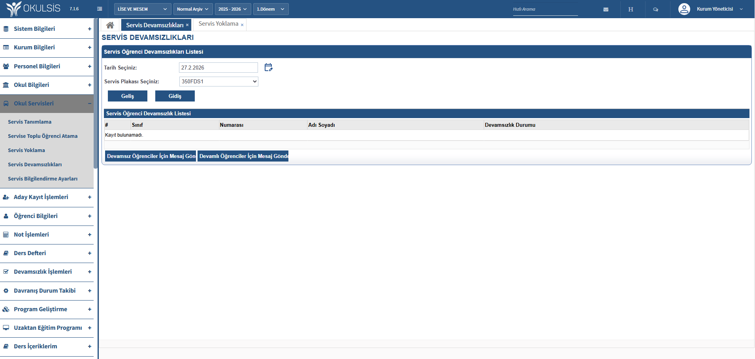The image size is (755, 359).
Task: Click the home icon tab
Action: click(110, 25)
